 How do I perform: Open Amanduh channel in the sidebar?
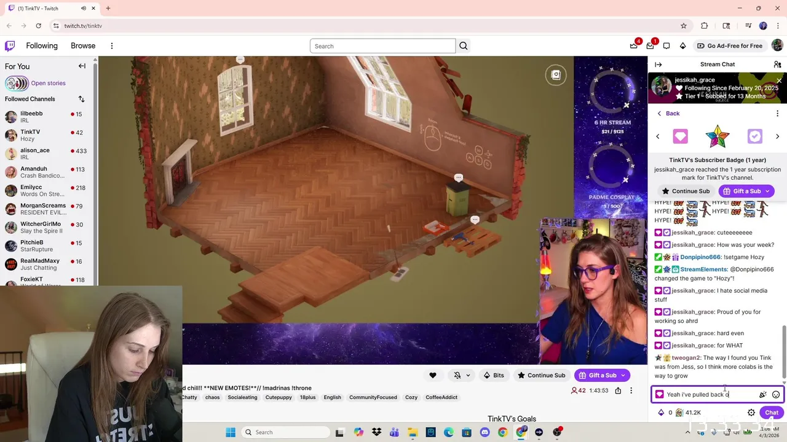(x=47, y=172)
